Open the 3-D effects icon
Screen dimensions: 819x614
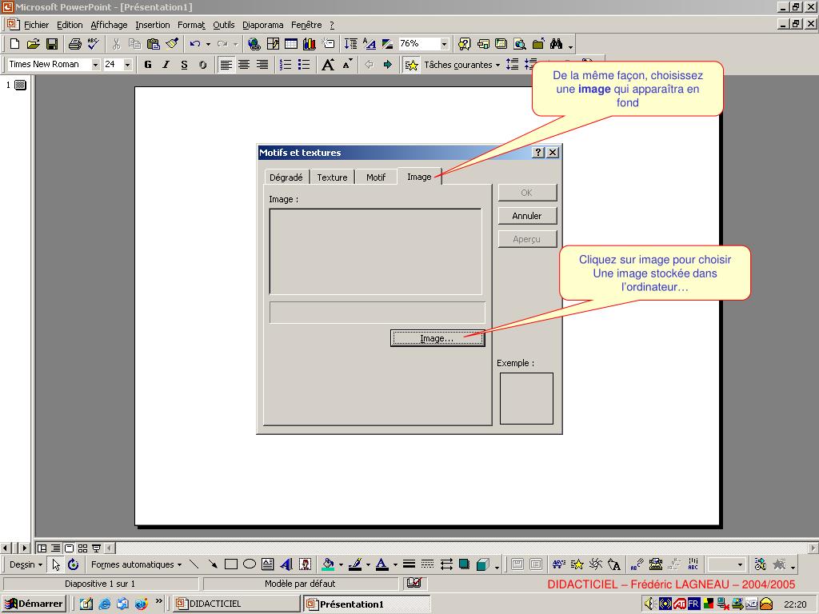click(x=482, y=564)
